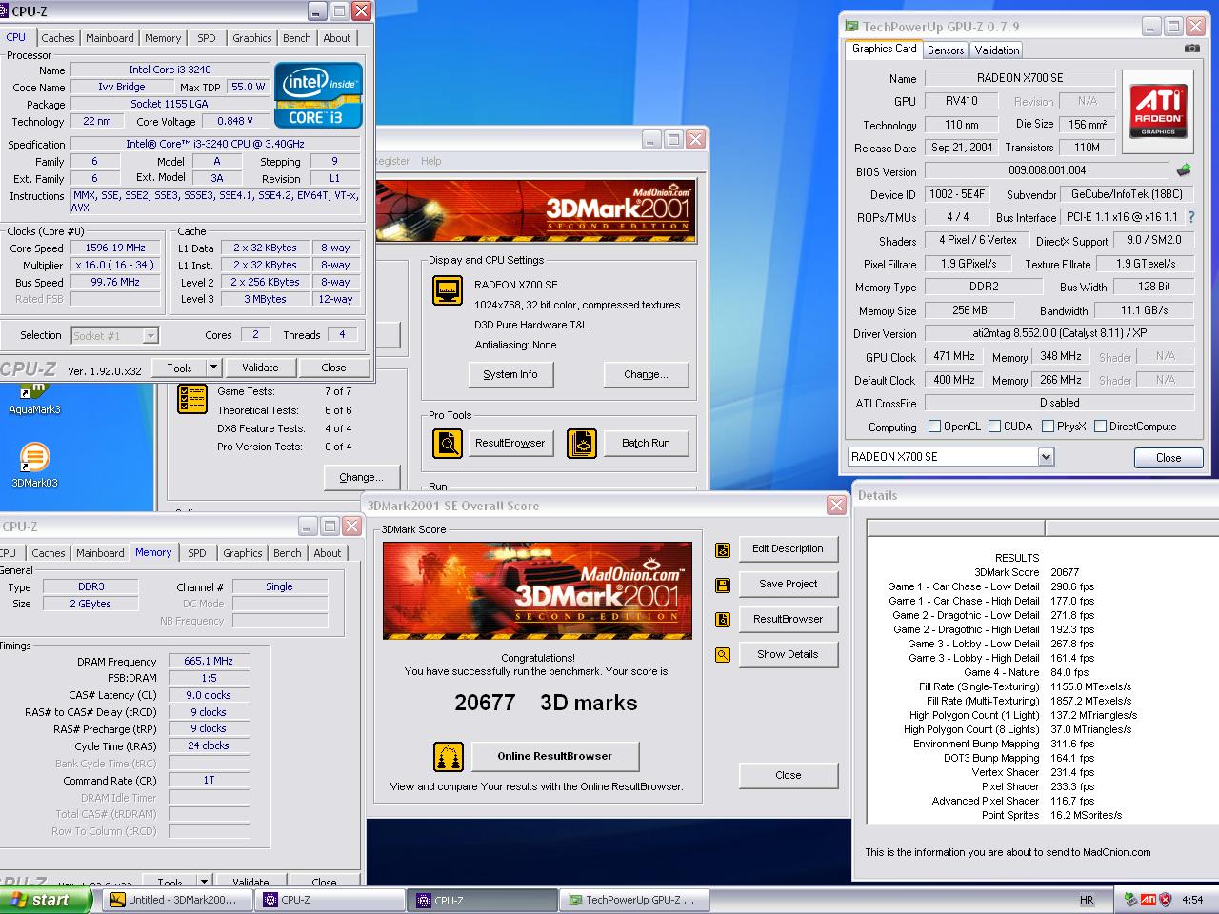1219x914 pixels.
Task: Switch to TechPowerUp GPU-Z taskbar item
Action: (636, 900)
